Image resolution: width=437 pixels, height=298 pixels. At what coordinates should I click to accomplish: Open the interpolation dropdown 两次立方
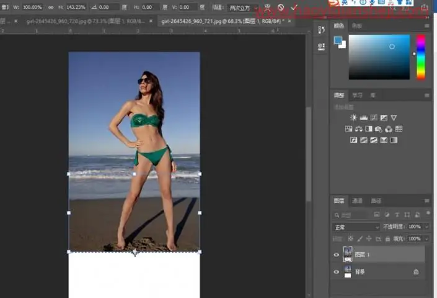242,8
